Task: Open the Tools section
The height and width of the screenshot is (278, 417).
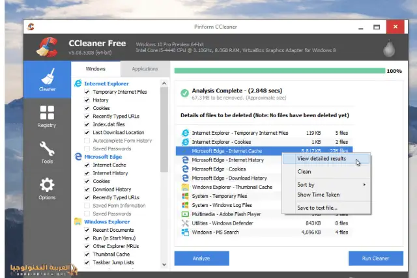Action: 47,152
